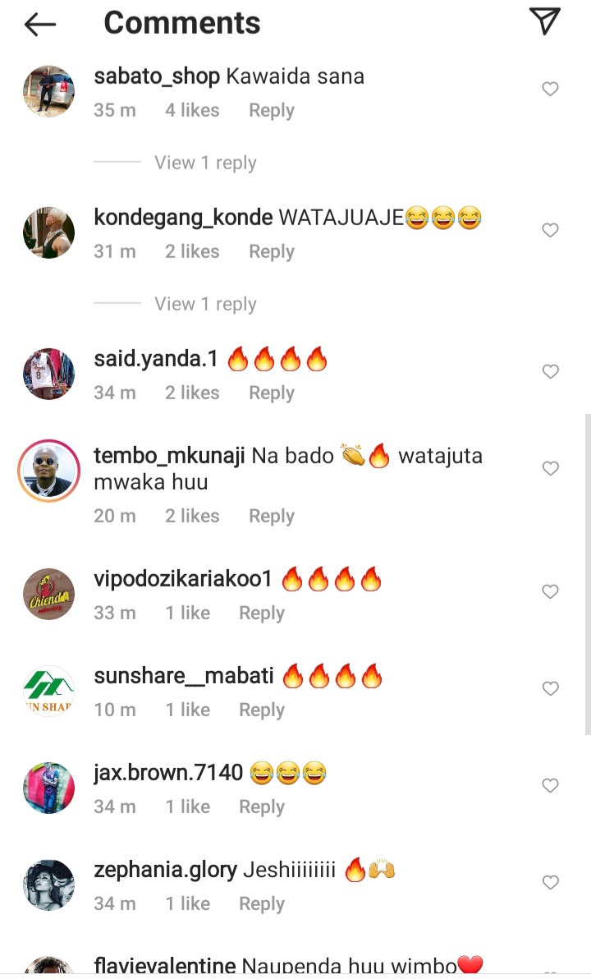The image size is (591, 979).
Task: Open vipodozikariakoo1 Chiende avatar
Action: [x=48, y=594]
